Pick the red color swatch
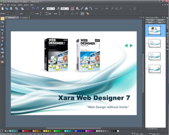 click(25, 131)
